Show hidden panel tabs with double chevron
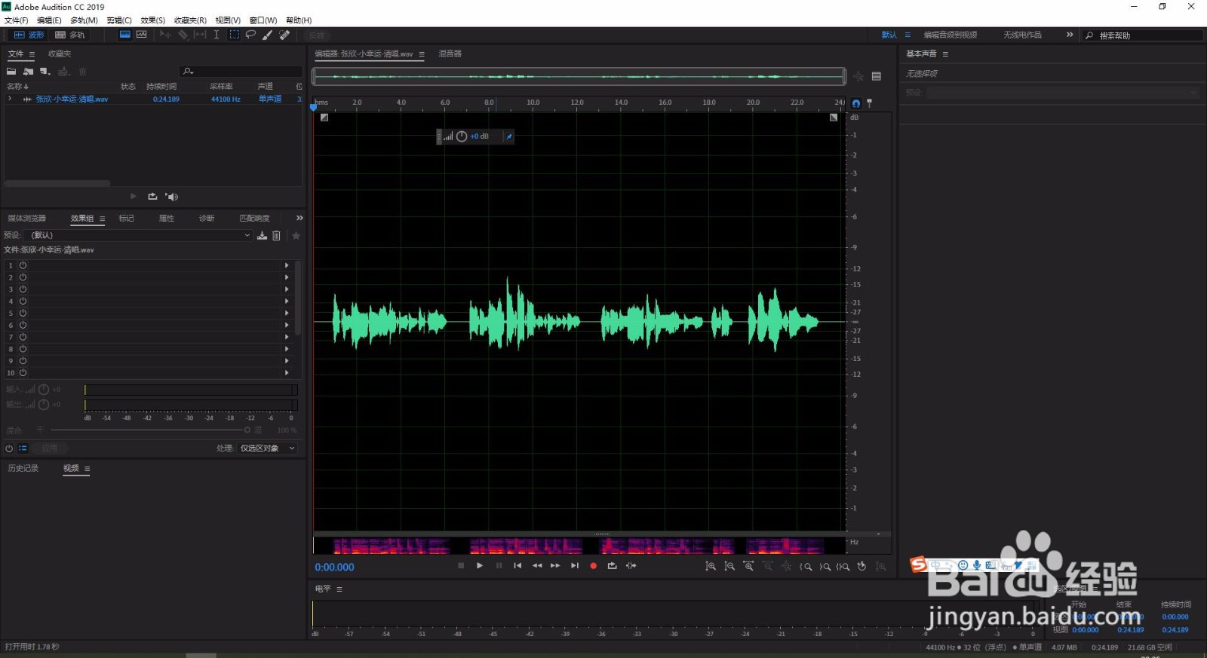The width and height of the screenshot is (1207, 658). pos(299,218)
